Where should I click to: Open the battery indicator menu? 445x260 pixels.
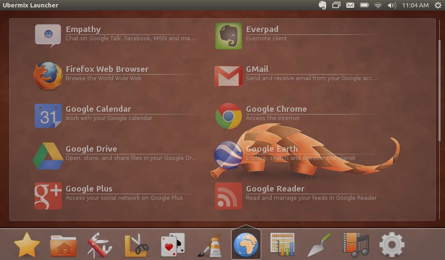pyautogui.click(x=365, y=5)
